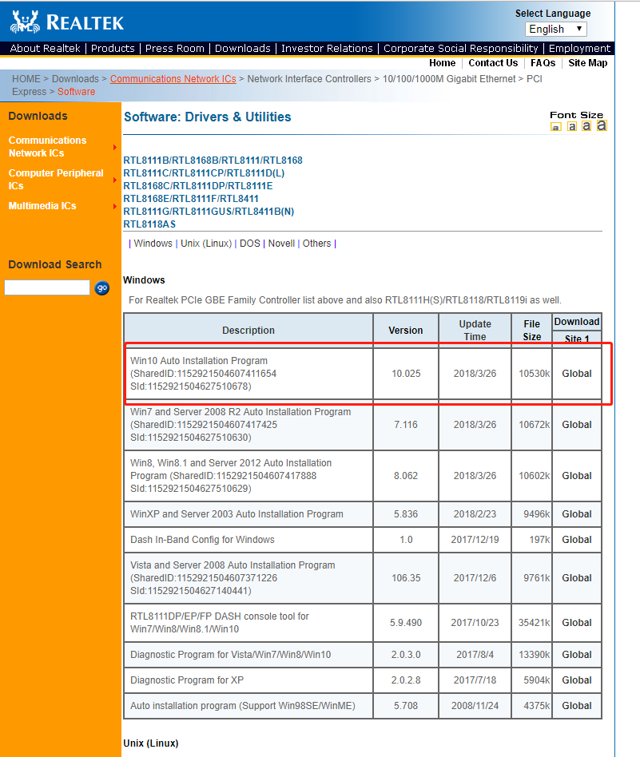Open Contact Us page
This screenshot has height=757, width=640.
[x=493, y=63]
